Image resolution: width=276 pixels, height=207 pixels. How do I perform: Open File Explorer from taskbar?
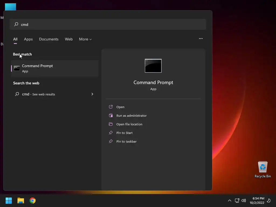click(20, 201)
